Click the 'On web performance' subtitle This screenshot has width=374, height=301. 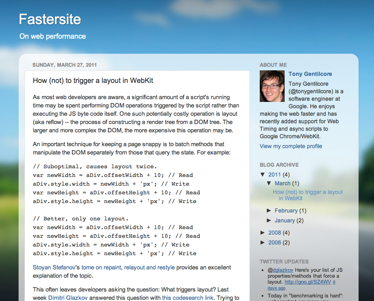[x=53, y=36]
